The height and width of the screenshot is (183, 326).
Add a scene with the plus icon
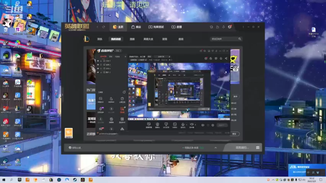[x=126, y=57]
